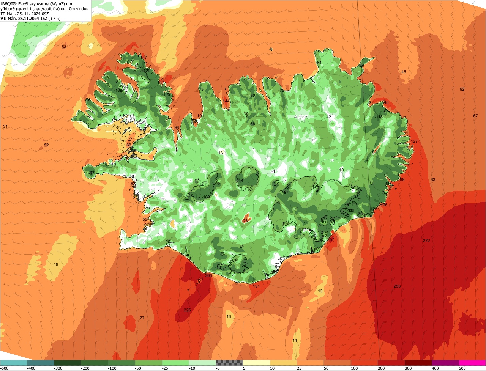Click the 92 value in the northeast sea
This screenshot has width=486, height=371.
point(462,89)
